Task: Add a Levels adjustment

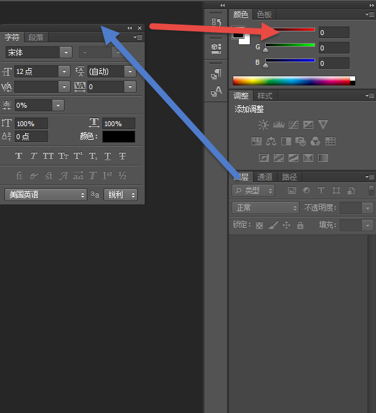Action: (279, 124)
